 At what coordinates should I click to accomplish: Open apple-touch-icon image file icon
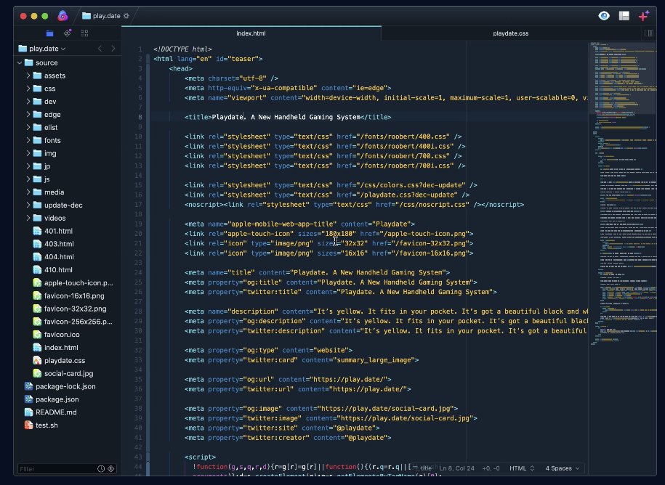pos(37,283)
